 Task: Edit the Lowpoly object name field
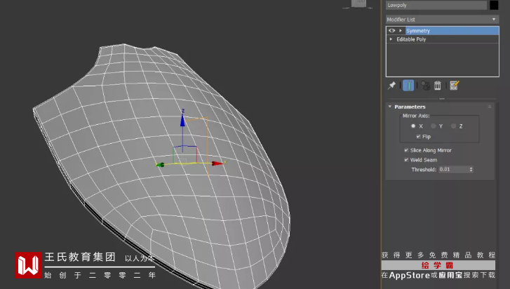436,5
